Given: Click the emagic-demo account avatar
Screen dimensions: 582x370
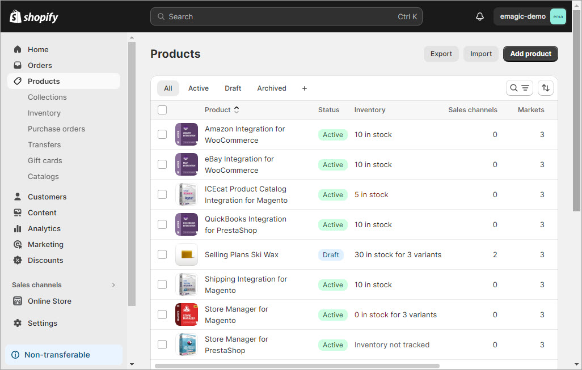Looking at the screenshot, I should (x=558, y=16).
